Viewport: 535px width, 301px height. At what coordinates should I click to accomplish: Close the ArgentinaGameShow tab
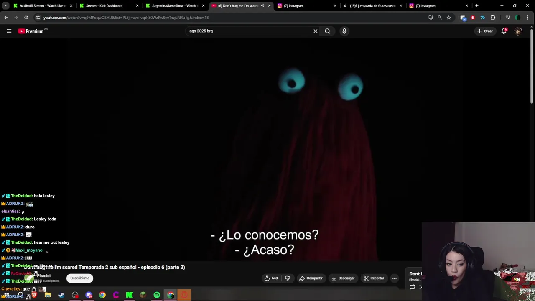[203, 6]
